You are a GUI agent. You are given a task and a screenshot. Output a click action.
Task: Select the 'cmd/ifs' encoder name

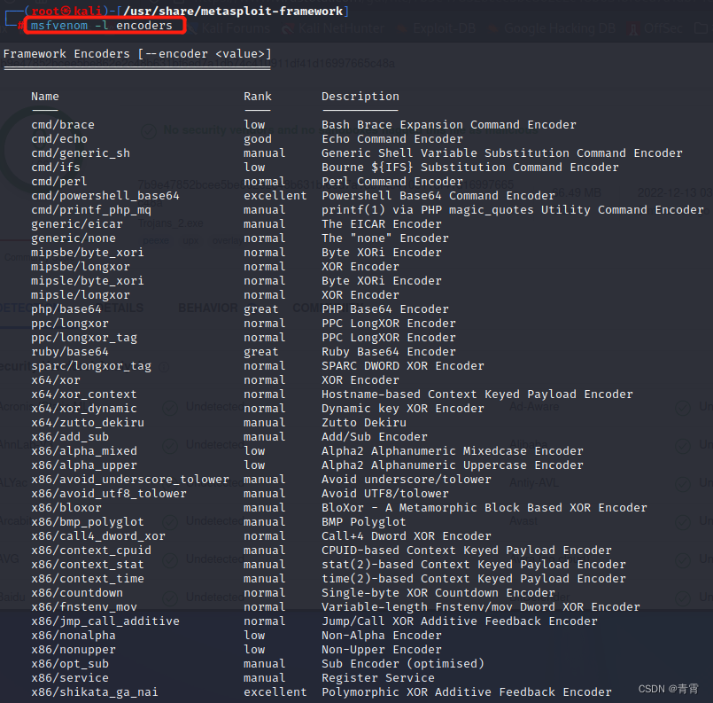point(56,167)
